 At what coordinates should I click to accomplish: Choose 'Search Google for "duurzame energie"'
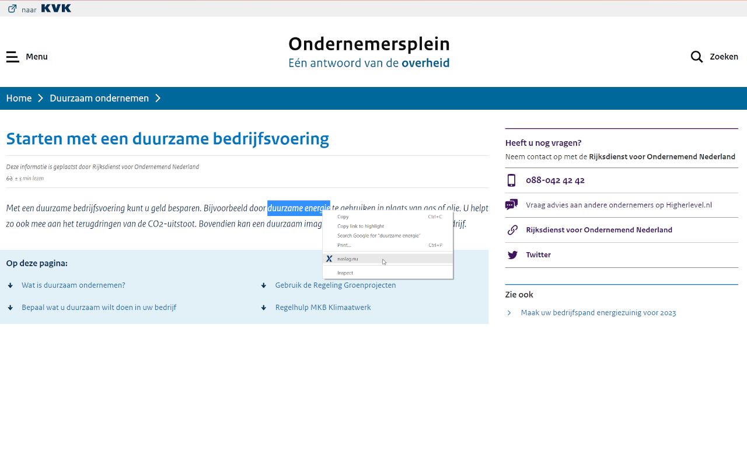click(x=388, y=235)
